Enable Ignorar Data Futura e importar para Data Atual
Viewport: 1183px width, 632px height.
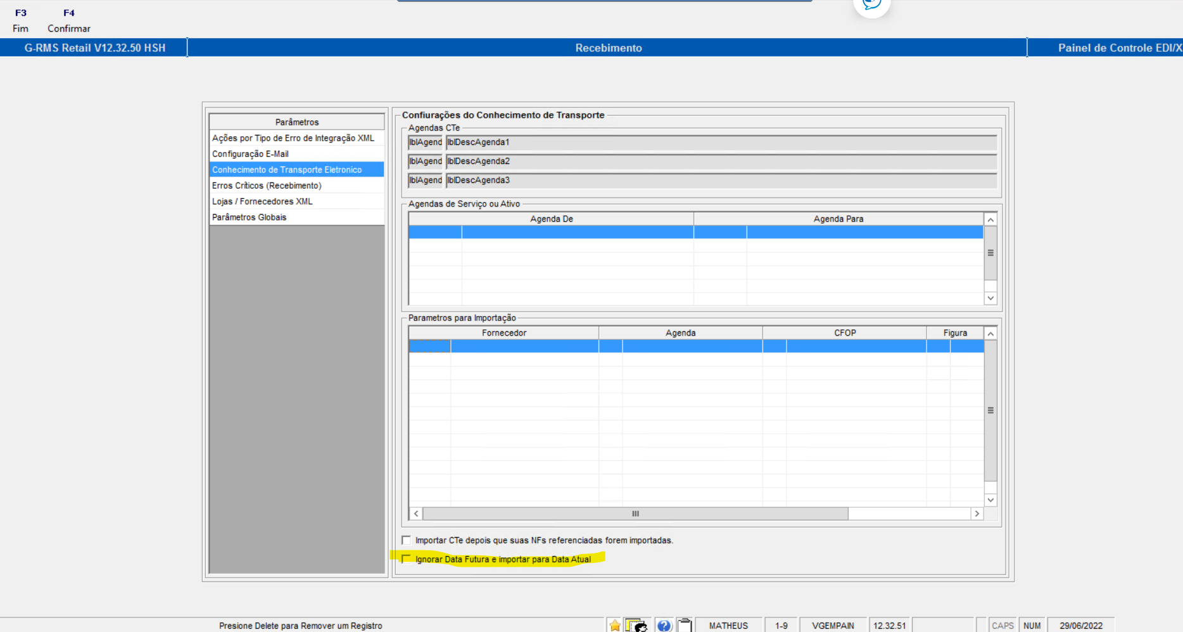click(x=406, y=559)
